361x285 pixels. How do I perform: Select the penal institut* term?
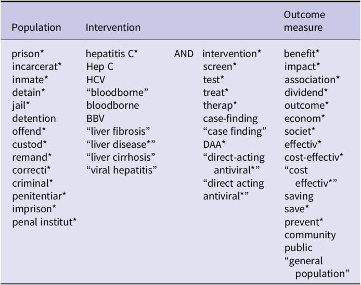(x=45, y=222)
